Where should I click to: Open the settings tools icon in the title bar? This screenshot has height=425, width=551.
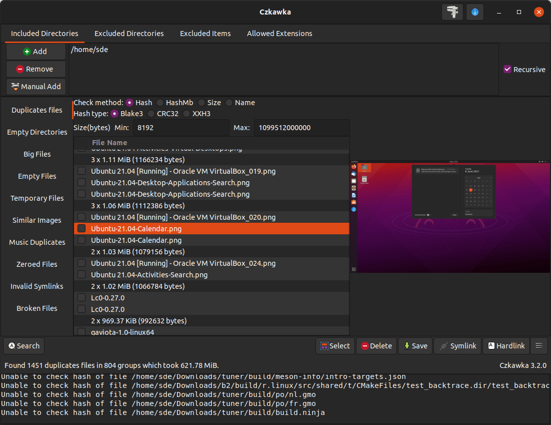point(452,12)
